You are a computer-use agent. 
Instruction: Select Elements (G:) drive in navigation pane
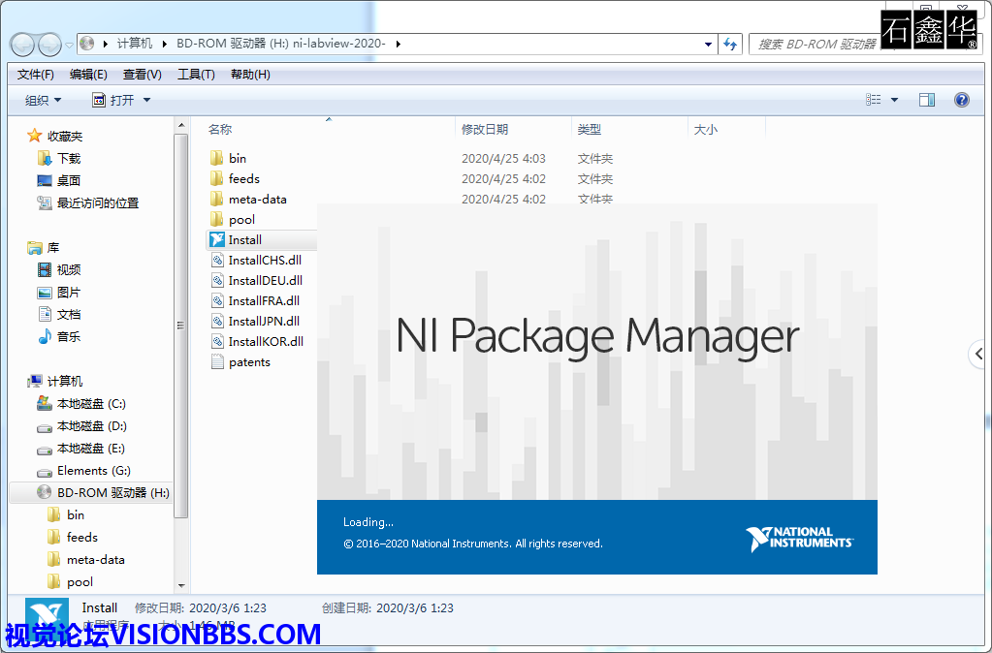coord(94,470)
